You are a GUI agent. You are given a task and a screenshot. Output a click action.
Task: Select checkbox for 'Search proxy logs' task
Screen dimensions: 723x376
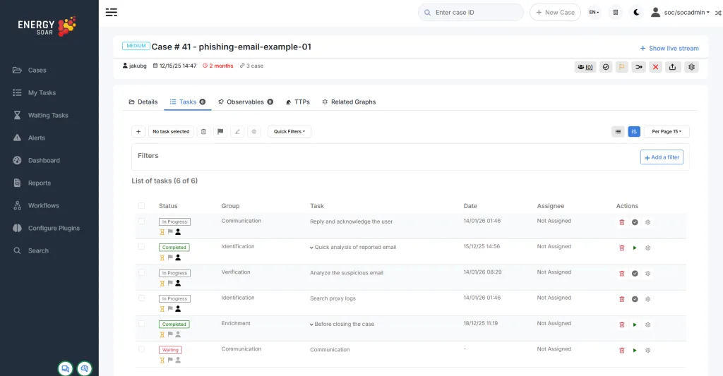(142, 298)
